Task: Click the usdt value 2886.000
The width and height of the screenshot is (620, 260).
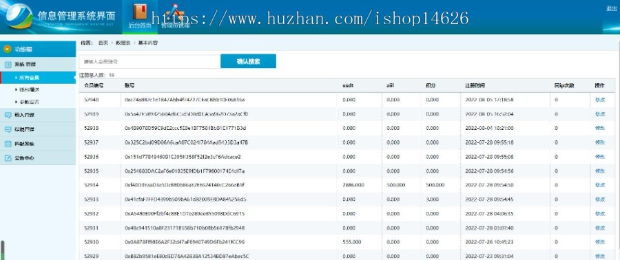Action: coord(353,185)
